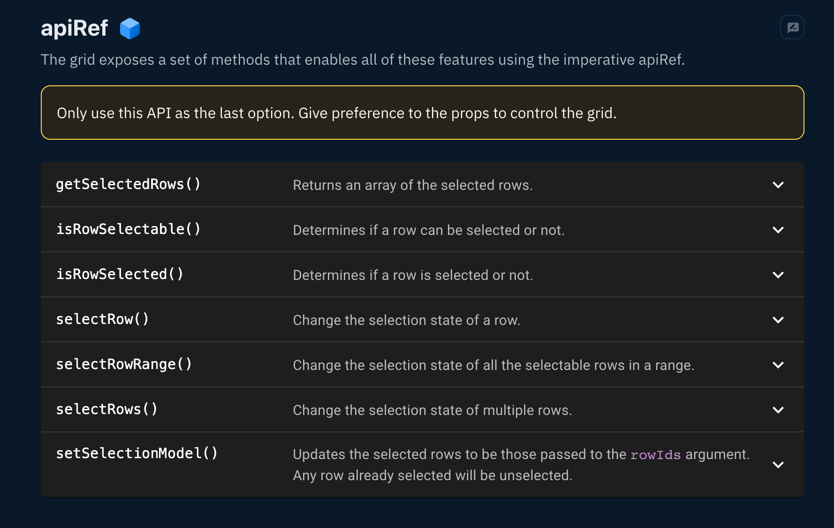834x528 pixels.
Task: Select the rowIds inline code text
Action: pyautogui.click(x=655, y=454)
